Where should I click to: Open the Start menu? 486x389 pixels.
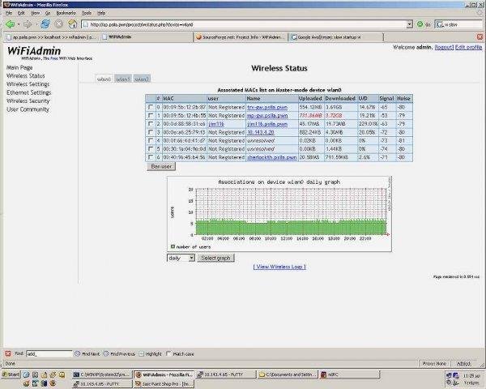11,374
